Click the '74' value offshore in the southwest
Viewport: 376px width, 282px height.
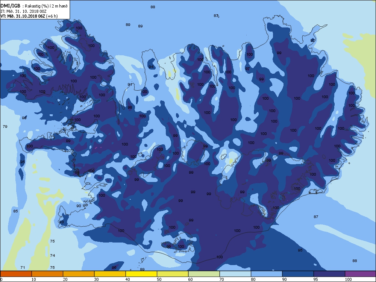pos(53,255)
